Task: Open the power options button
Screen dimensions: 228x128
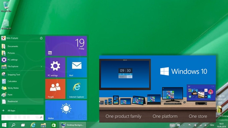Action: tap(41, 38)
